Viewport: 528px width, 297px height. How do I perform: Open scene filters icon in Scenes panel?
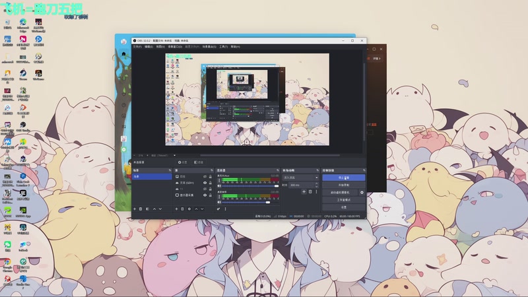147,209
